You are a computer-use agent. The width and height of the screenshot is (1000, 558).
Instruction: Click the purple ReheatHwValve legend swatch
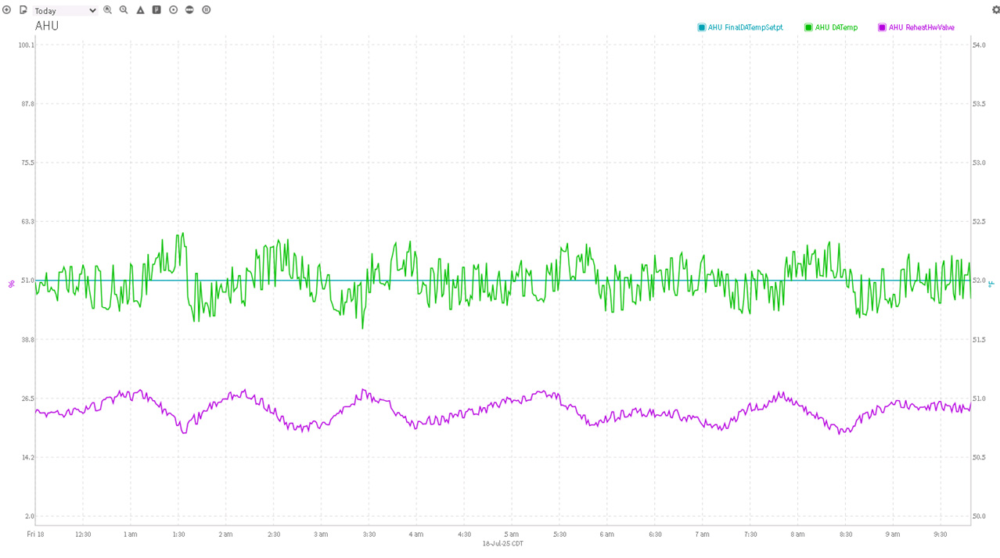882,27
